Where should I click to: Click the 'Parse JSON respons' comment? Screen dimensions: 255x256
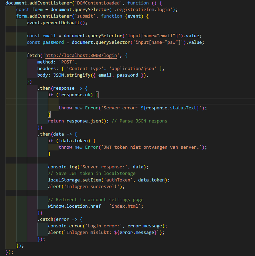click(143, 121)
